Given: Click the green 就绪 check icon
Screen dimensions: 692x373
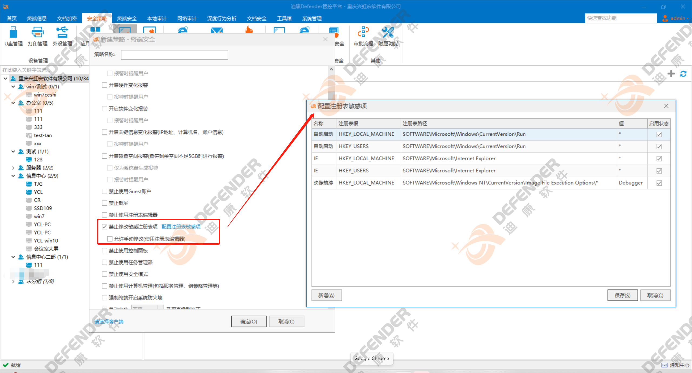Looking at the screenshot, I should pos(5,365).
